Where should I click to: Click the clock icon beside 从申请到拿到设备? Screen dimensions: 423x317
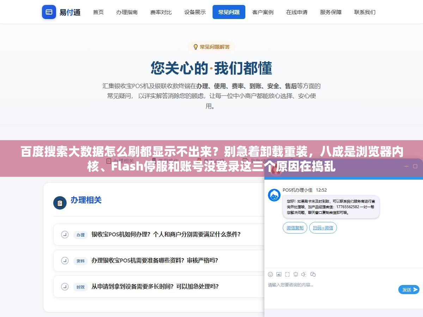(x=65, y=287)
